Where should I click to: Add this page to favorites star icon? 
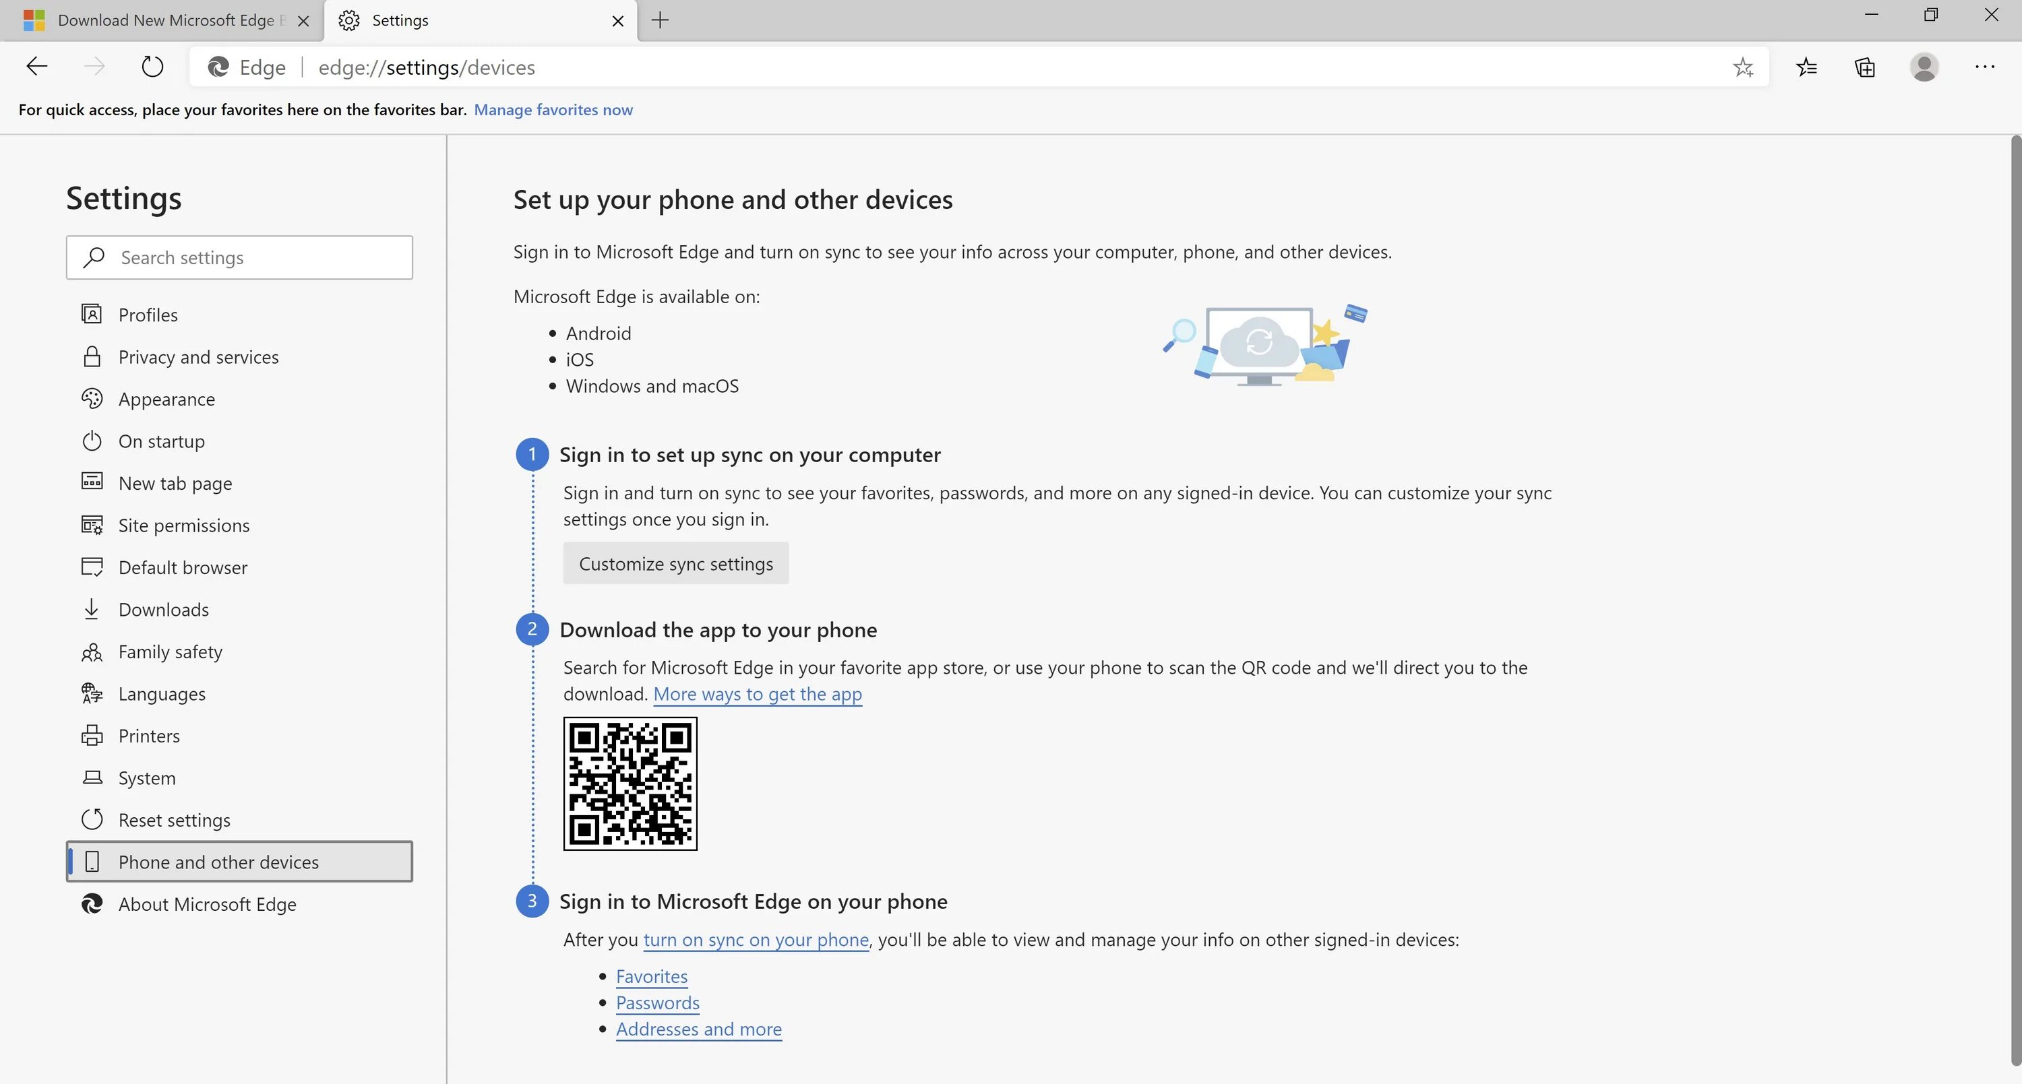[1742, 67]
